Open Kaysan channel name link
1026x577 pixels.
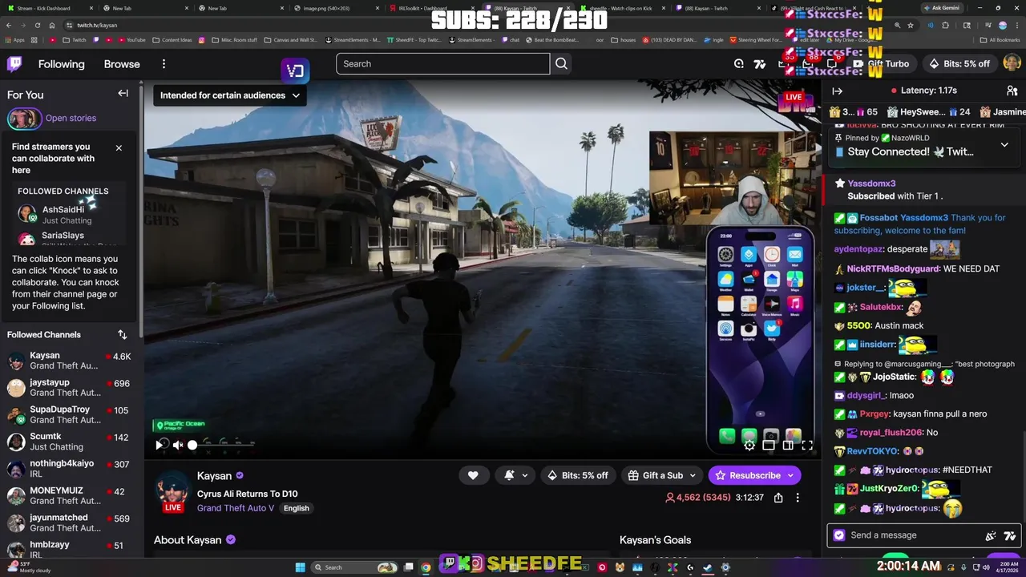(214, 476)
